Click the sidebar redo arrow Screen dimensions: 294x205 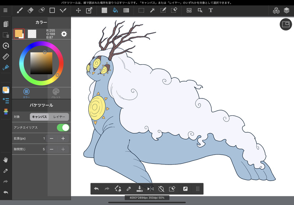pos(6,181)
